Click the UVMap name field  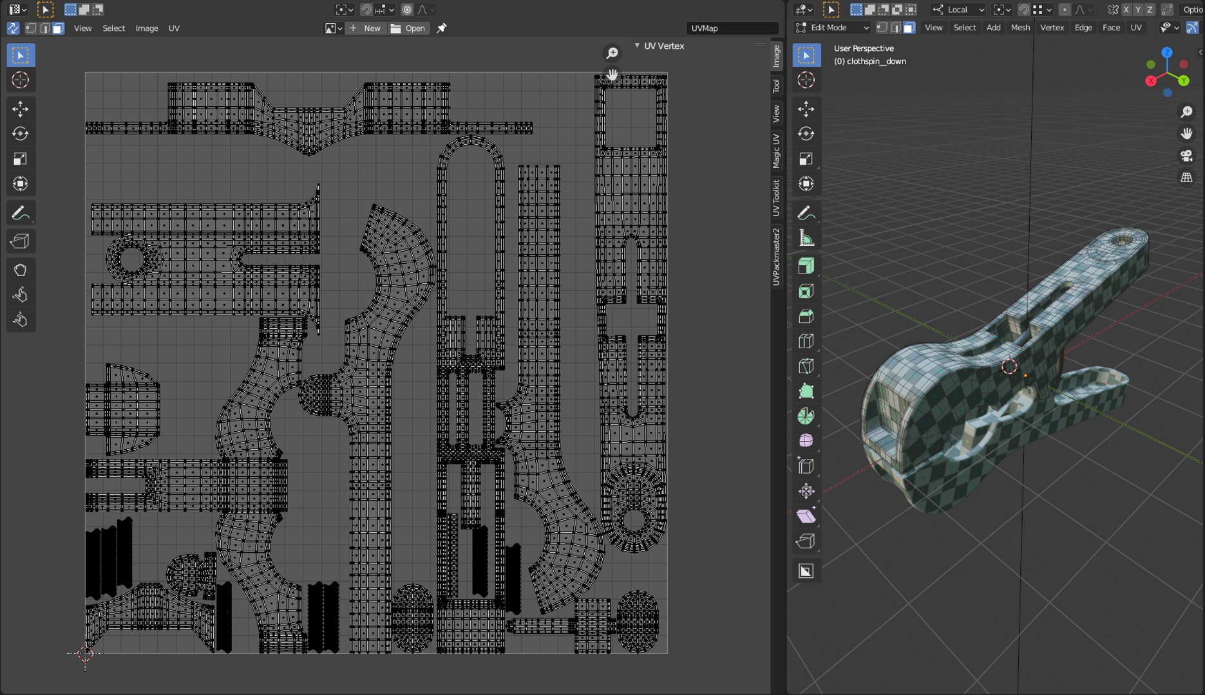click(733, 28)
